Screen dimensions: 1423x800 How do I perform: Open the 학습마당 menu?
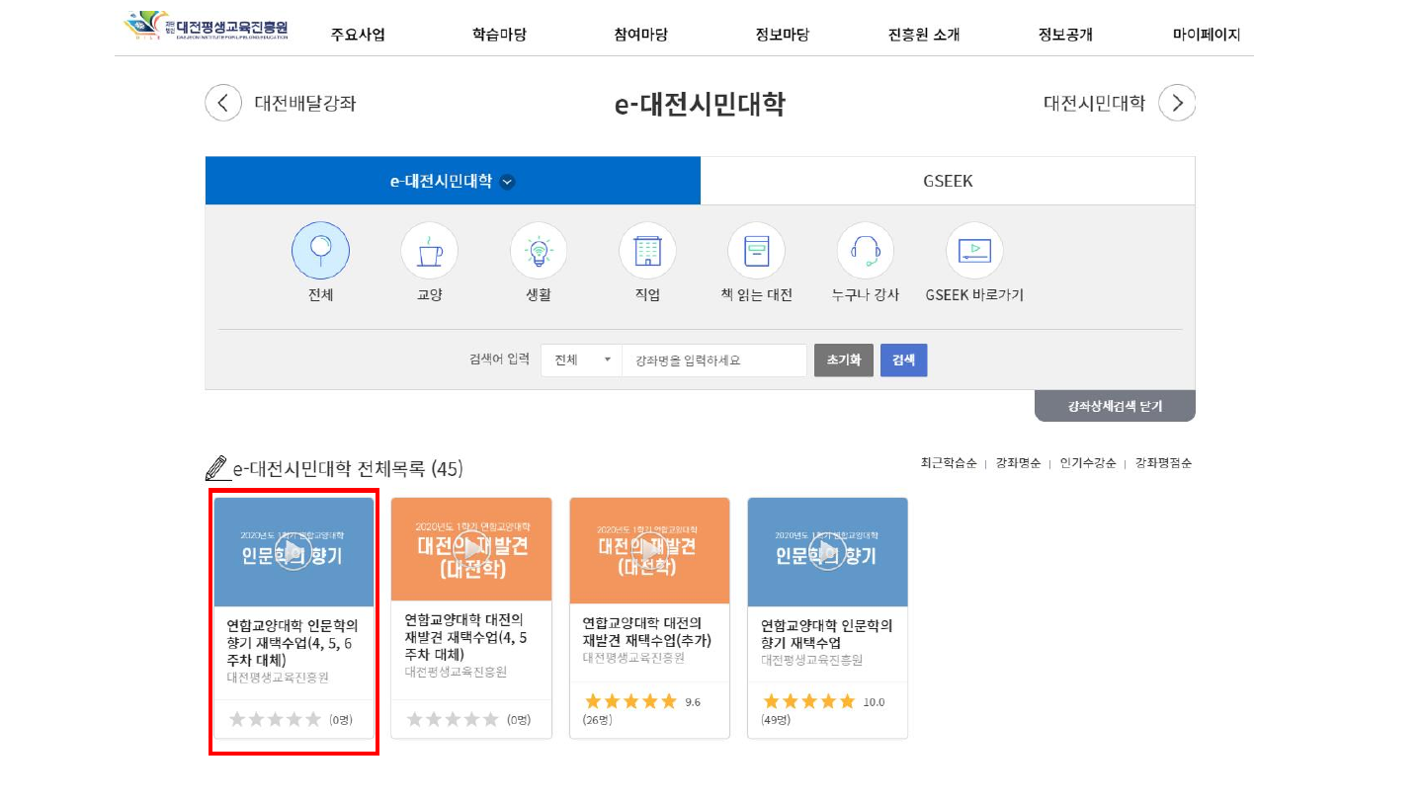click(x=499, y=35)
